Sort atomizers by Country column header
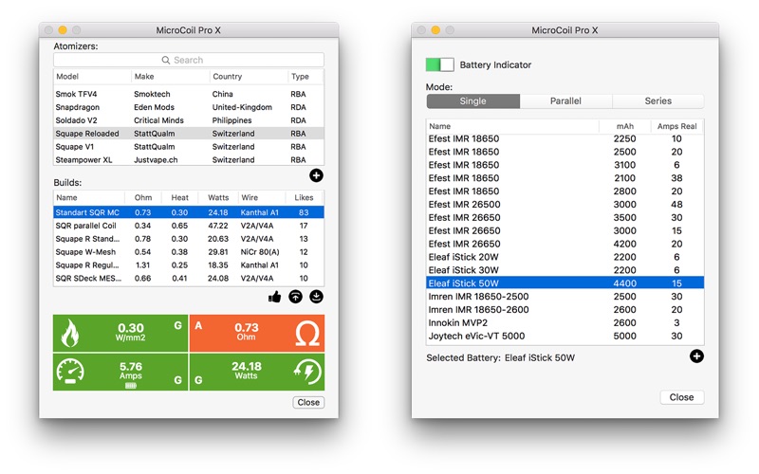 [x=249, y=77]
